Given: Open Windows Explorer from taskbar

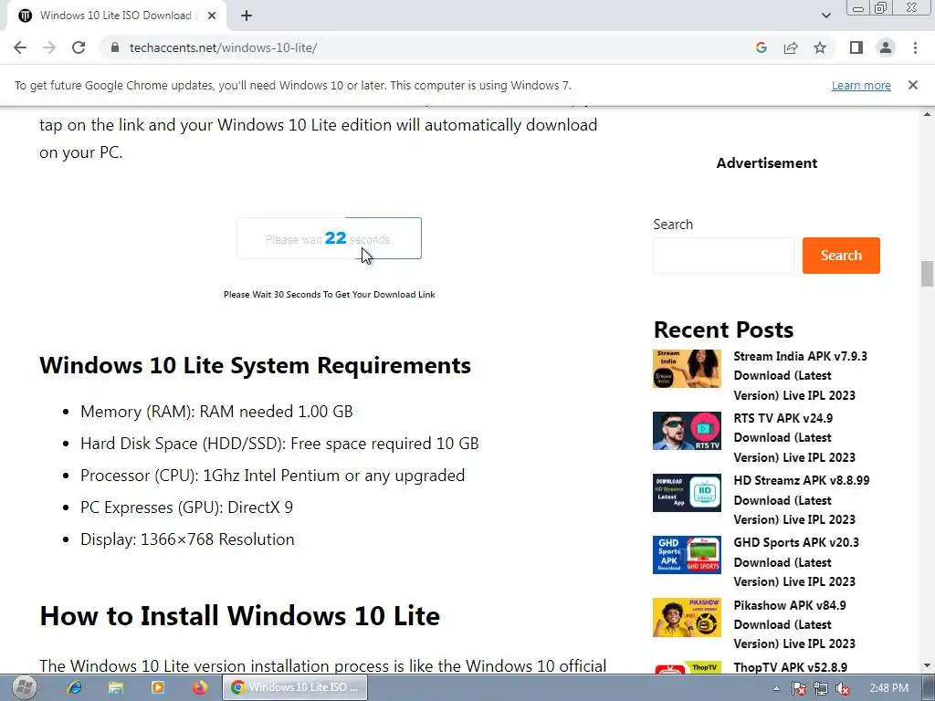Looking at the screenshot, I should pyautogui.click(x=116, y=687).
